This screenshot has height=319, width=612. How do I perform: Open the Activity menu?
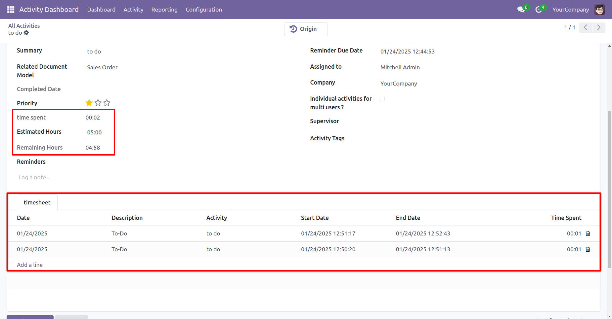(133, 10)
